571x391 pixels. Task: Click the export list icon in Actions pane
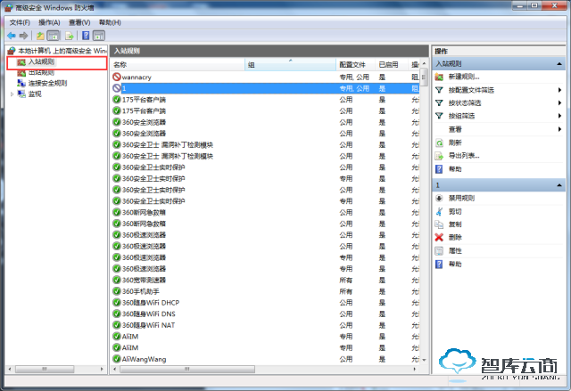click(x=439, y=156)
